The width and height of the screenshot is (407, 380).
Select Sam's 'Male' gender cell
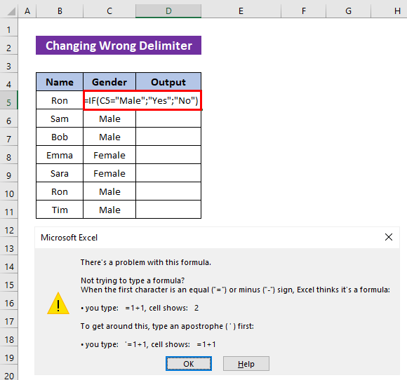coord(109,118)
